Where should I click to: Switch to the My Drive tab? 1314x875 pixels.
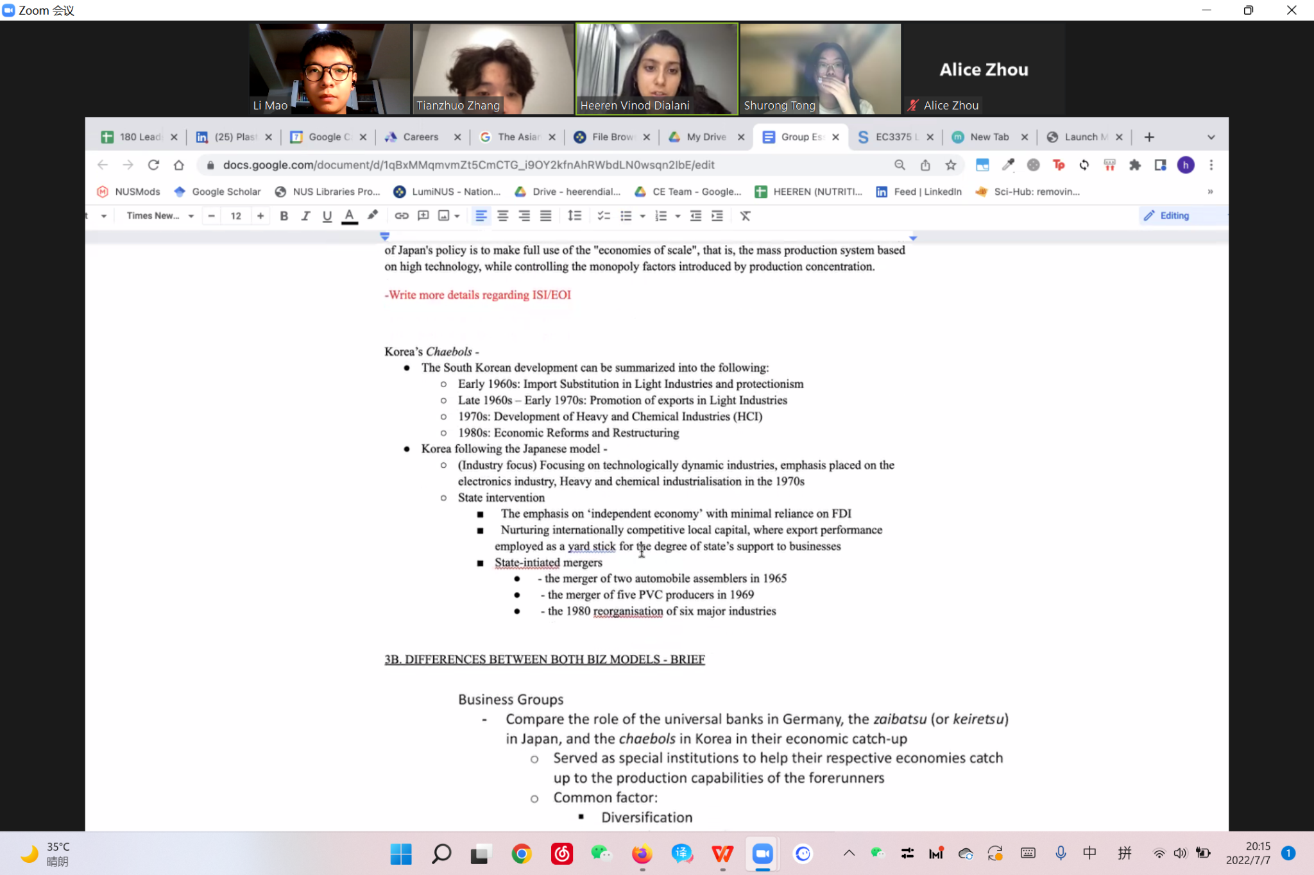[705, 137]
